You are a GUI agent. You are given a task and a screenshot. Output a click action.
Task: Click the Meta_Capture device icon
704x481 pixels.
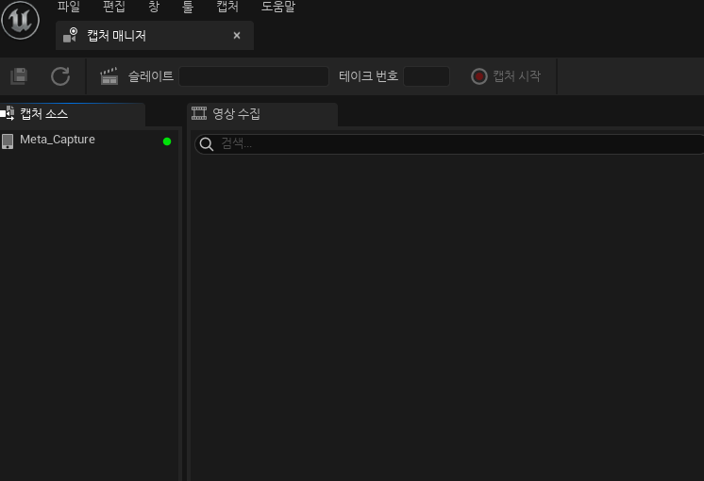coord(8,141)
